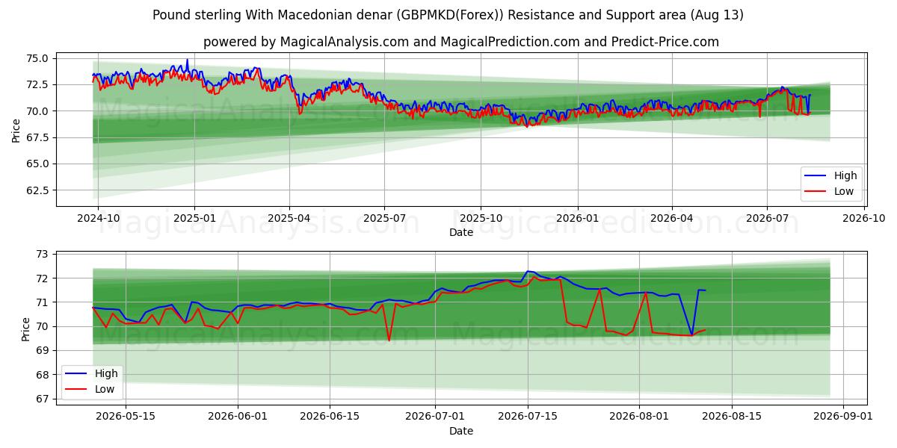The height and width of the screenshot is (448, 897).
Task: Click the 'Price' axis label of the bottom chart
Action: point(27,328)
